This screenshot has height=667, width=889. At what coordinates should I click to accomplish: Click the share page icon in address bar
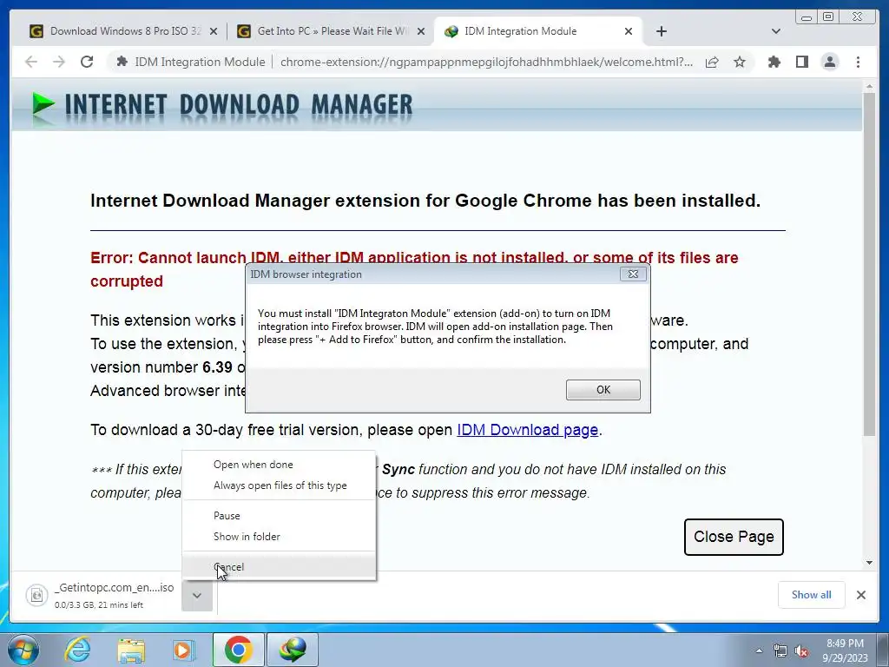tap(712, 62)
